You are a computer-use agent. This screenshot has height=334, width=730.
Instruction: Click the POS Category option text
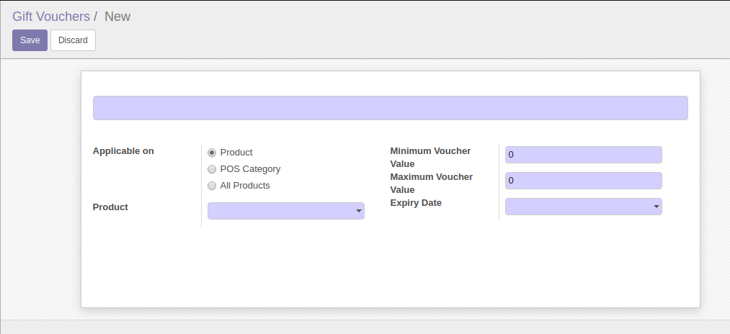click(250, 169)
